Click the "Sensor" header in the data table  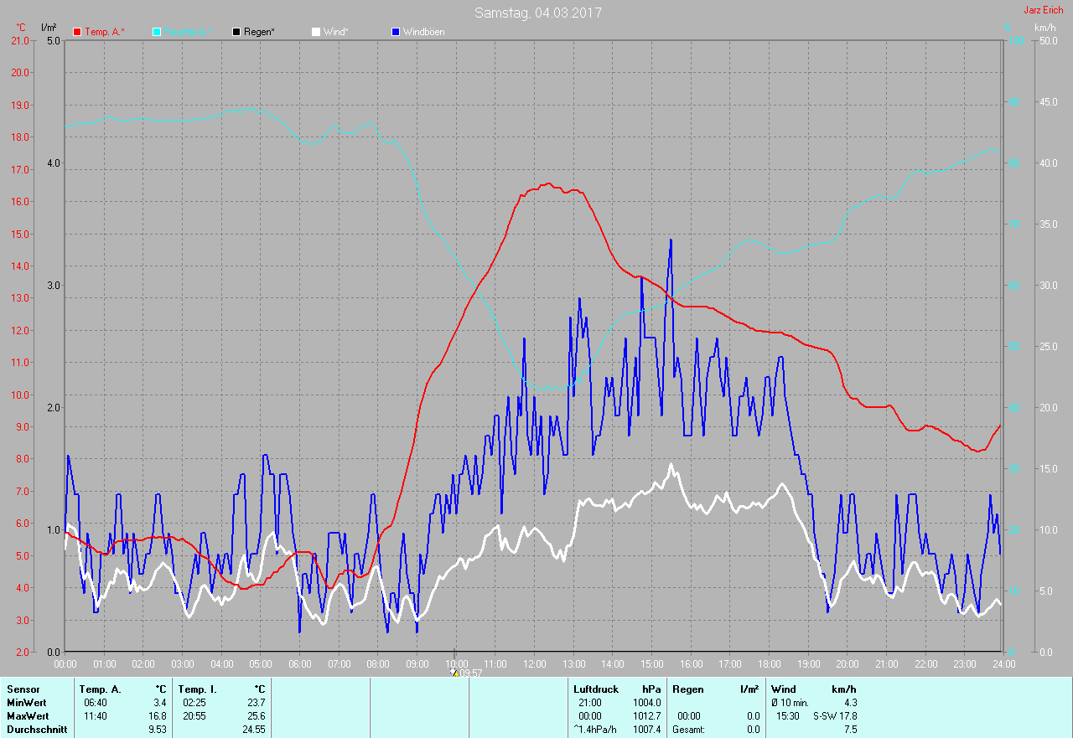pyautogui.click(x=23, y=689)
